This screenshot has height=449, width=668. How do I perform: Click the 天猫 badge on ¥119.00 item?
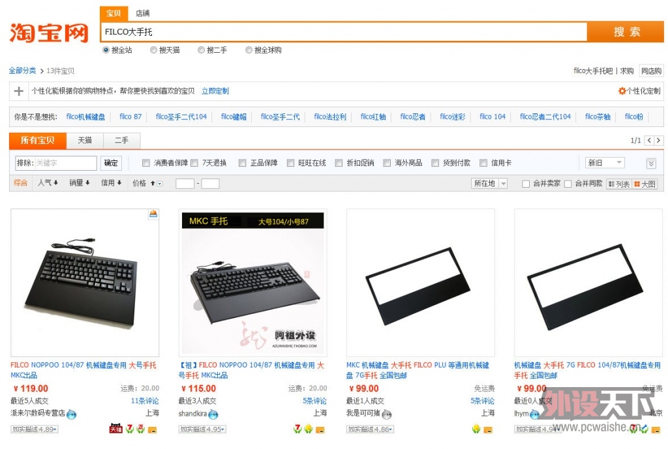pos(116,429)
